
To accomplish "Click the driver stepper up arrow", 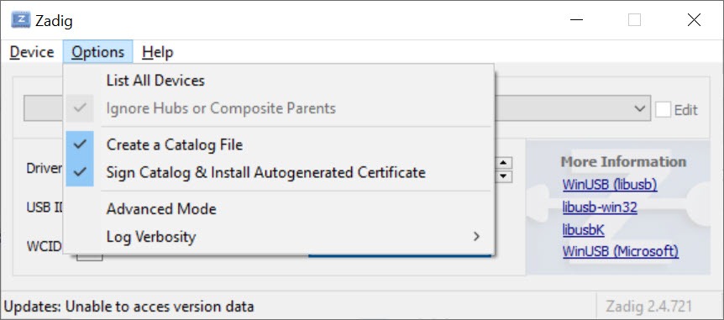I will click(x=503, y=163).
